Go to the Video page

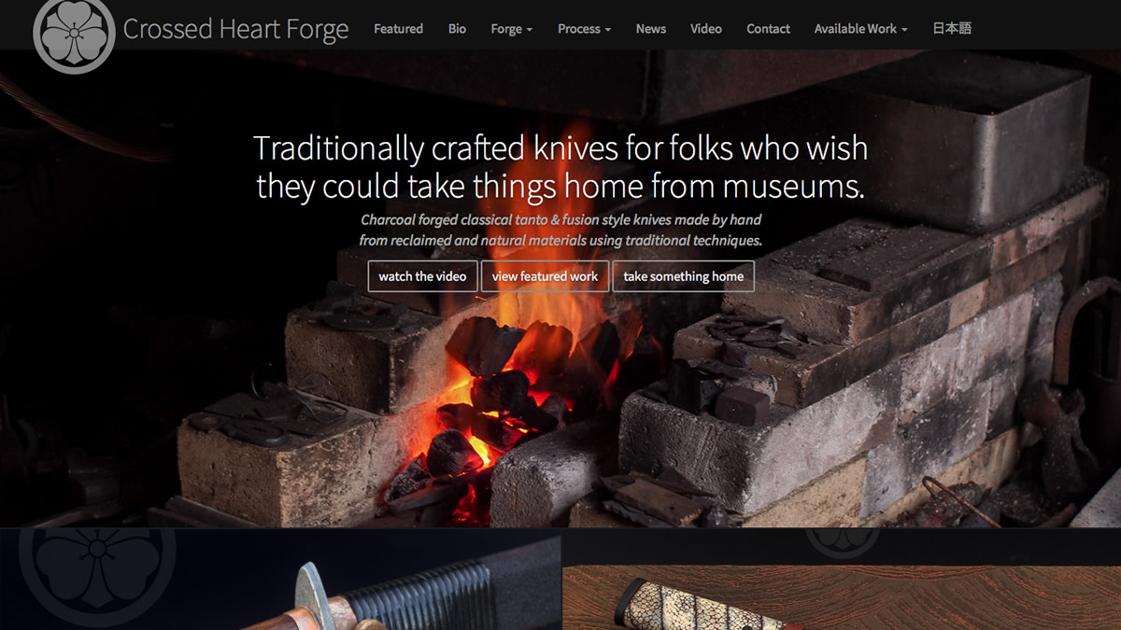point(706,29)
